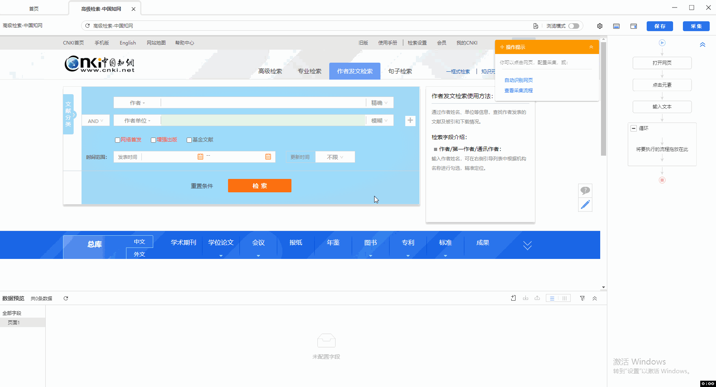Open the 一框式检索 link
716x387 pixels.
(x=458, y=72)
